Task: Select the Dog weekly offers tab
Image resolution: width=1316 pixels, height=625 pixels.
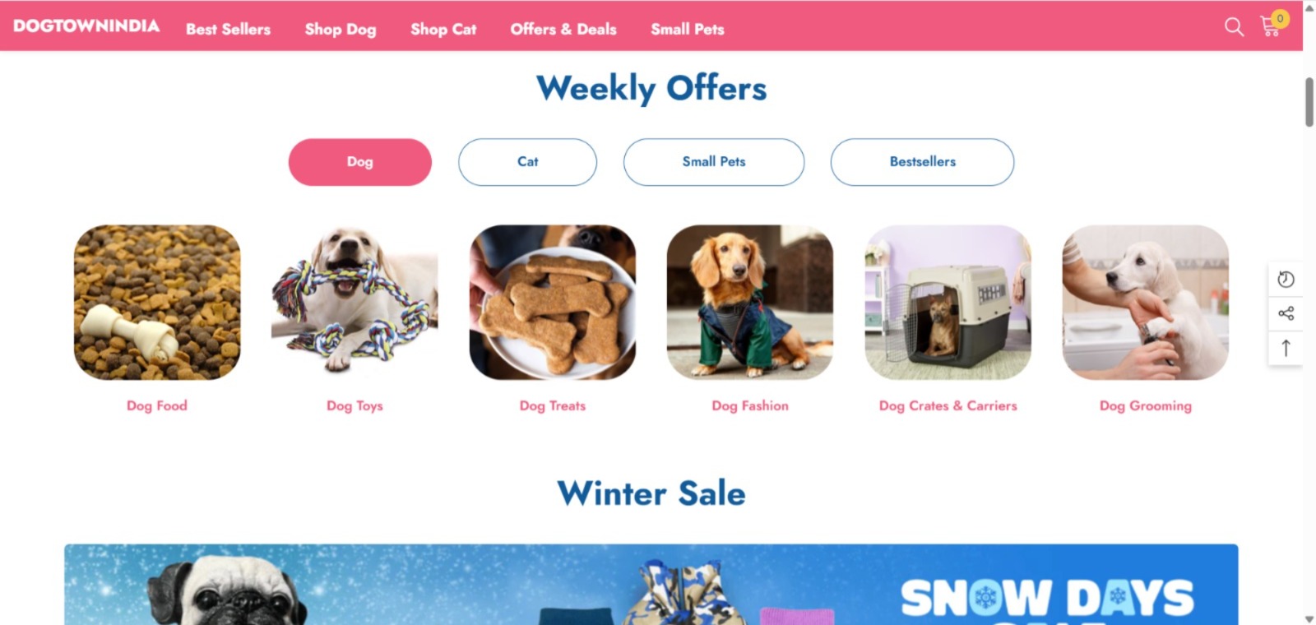Action: click(x=359, y=162)
